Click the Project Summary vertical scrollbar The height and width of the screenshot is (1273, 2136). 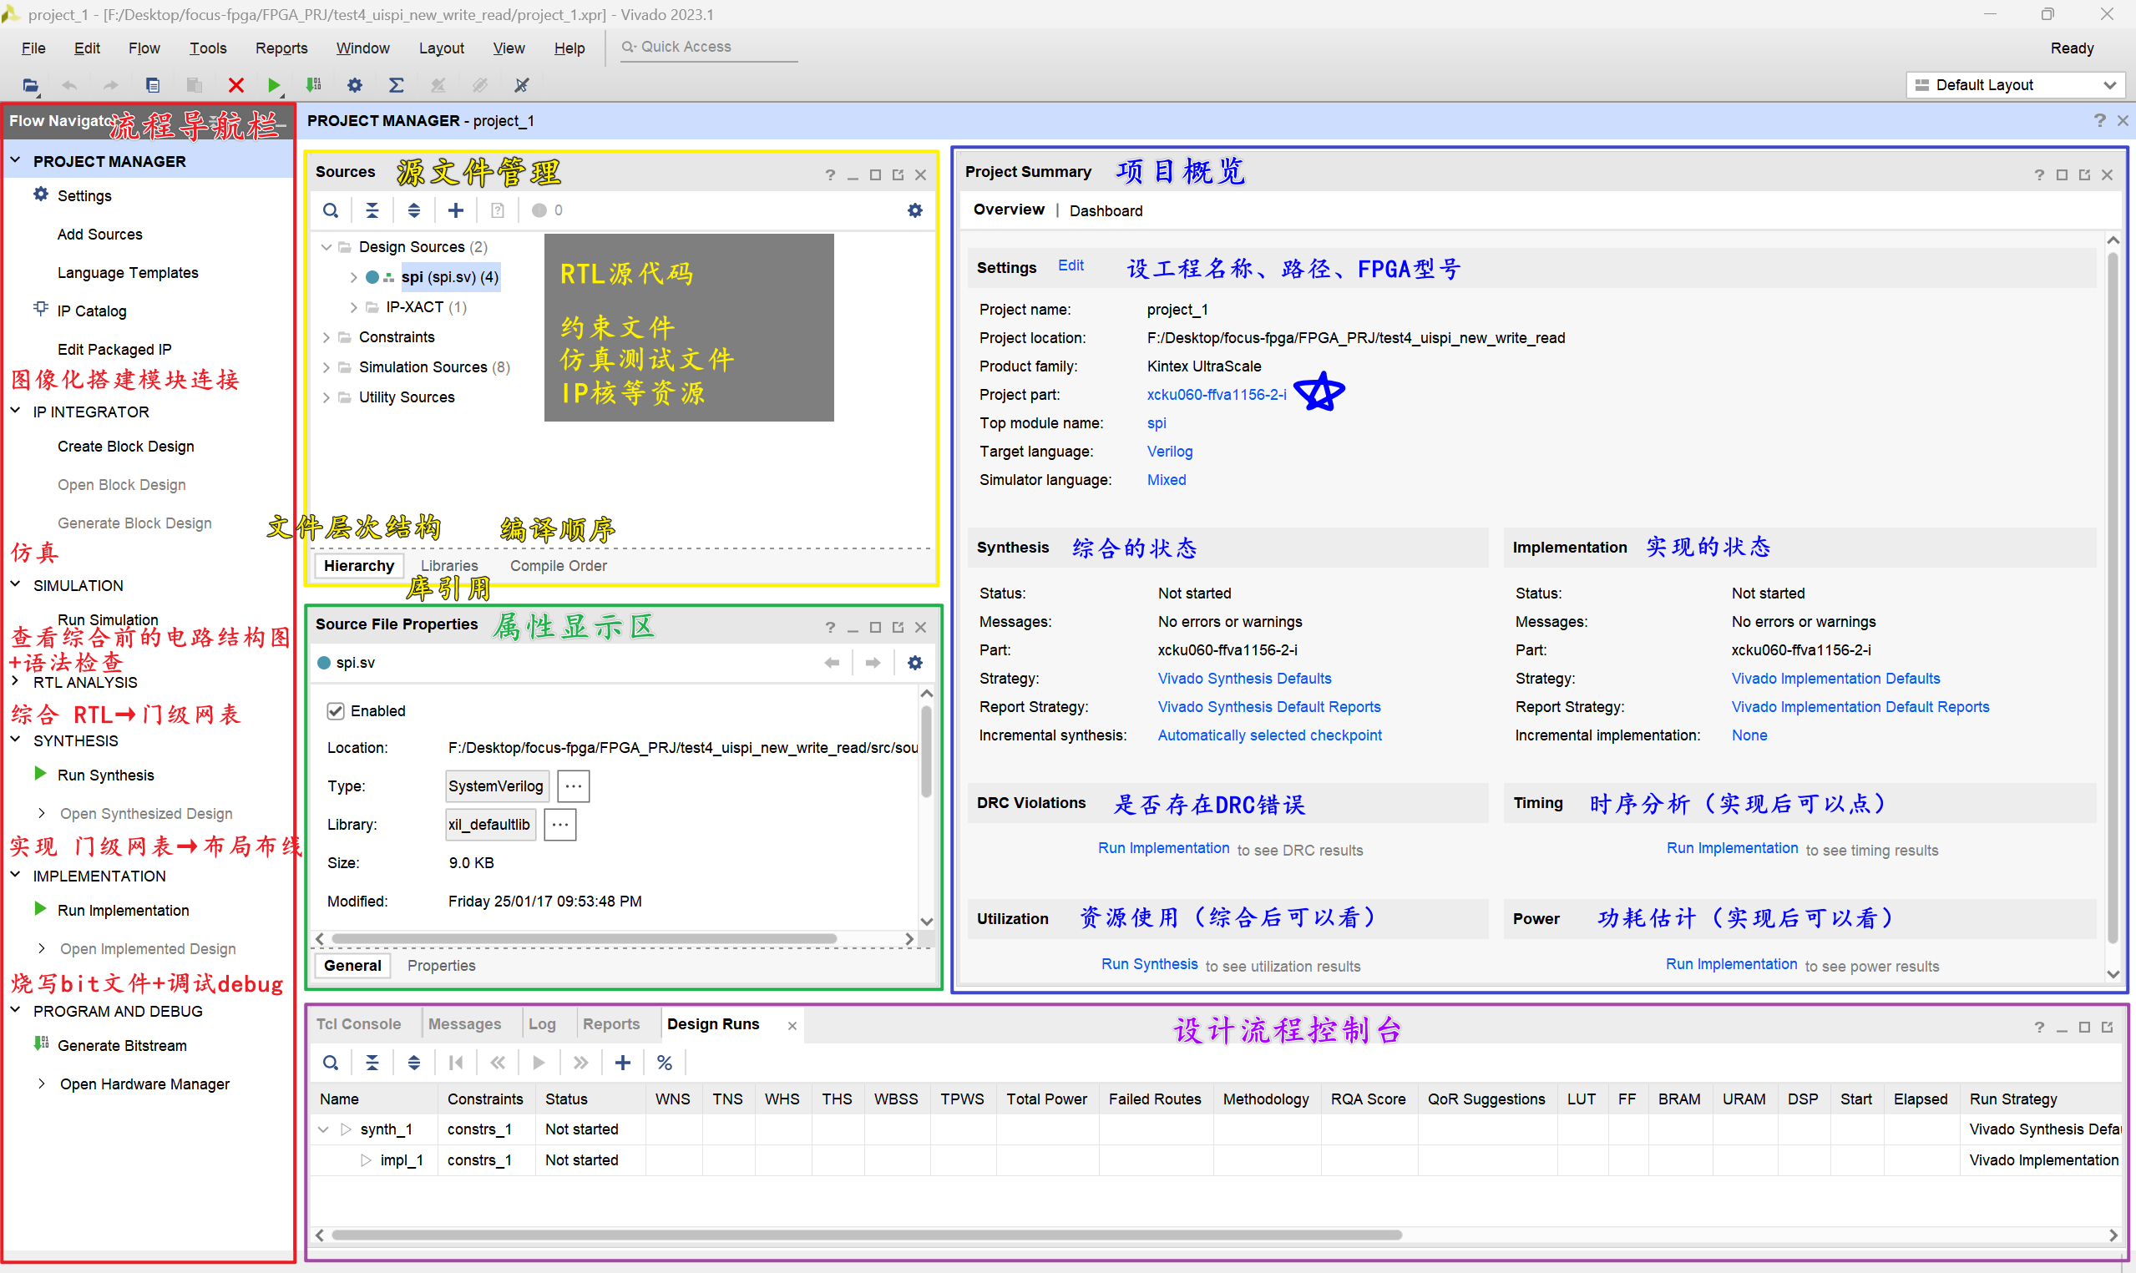pos(2113,596)
